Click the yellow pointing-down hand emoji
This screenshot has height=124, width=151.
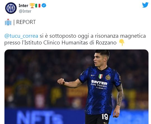click(x=122, y=42)
